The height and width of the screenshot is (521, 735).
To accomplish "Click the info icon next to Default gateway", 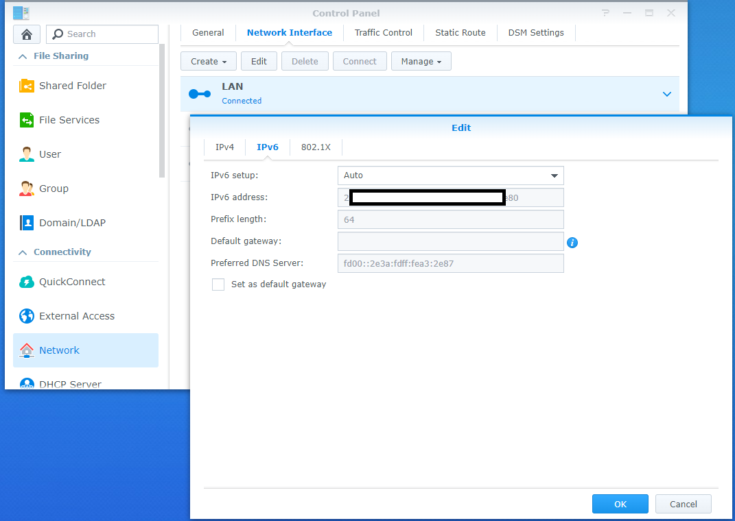I will point(572,243).
